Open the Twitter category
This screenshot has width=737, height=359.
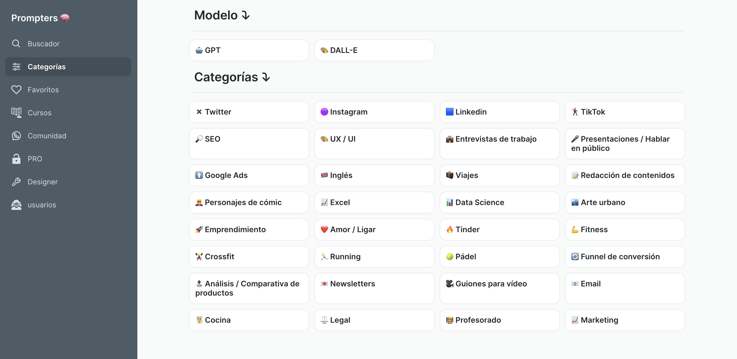(x=249, y=112)
